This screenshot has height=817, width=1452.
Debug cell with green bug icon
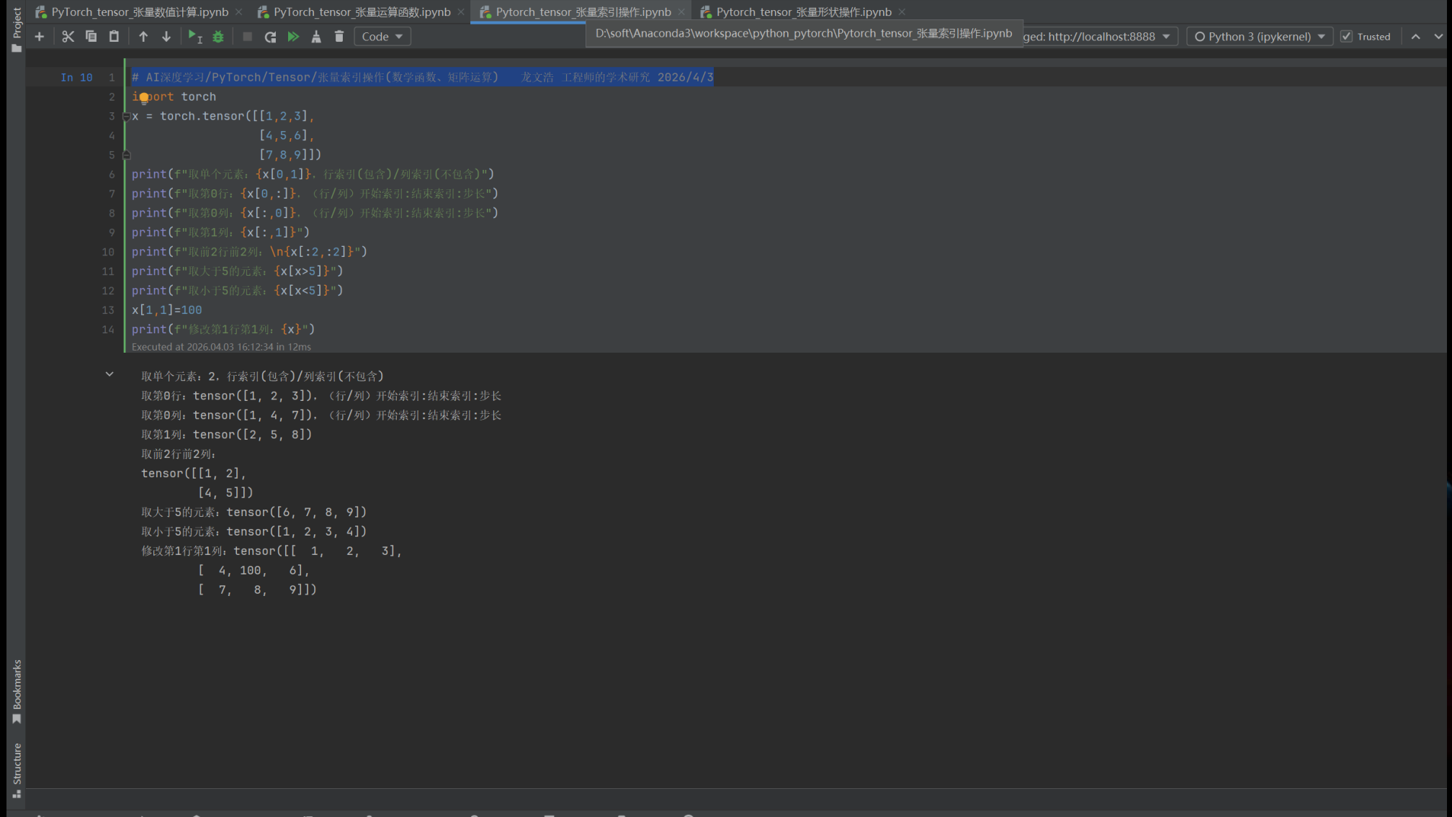(x=218, y=37)
